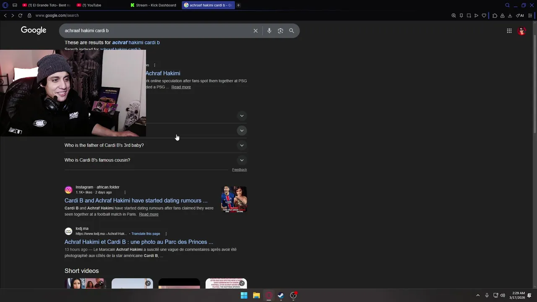The image size is (537, 302).
Task: Open File Explorer from the taskbar
Action: click(256, 295)
